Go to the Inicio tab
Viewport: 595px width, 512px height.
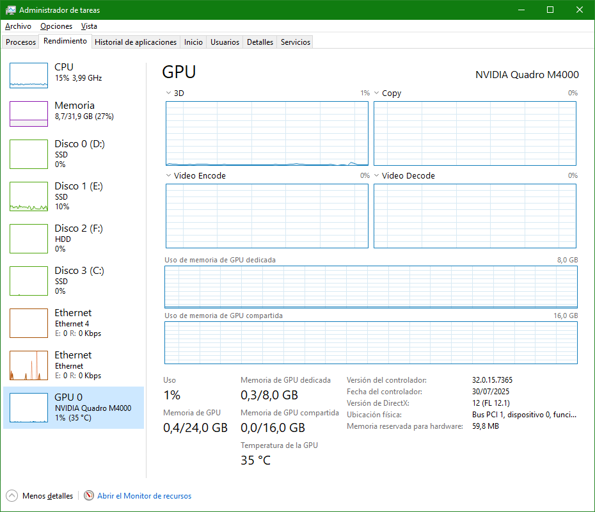193,42
